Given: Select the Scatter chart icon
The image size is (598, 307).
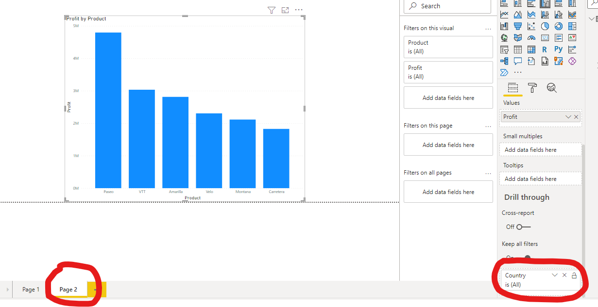Looking at the screenshot, I should (x=531, y=26).
